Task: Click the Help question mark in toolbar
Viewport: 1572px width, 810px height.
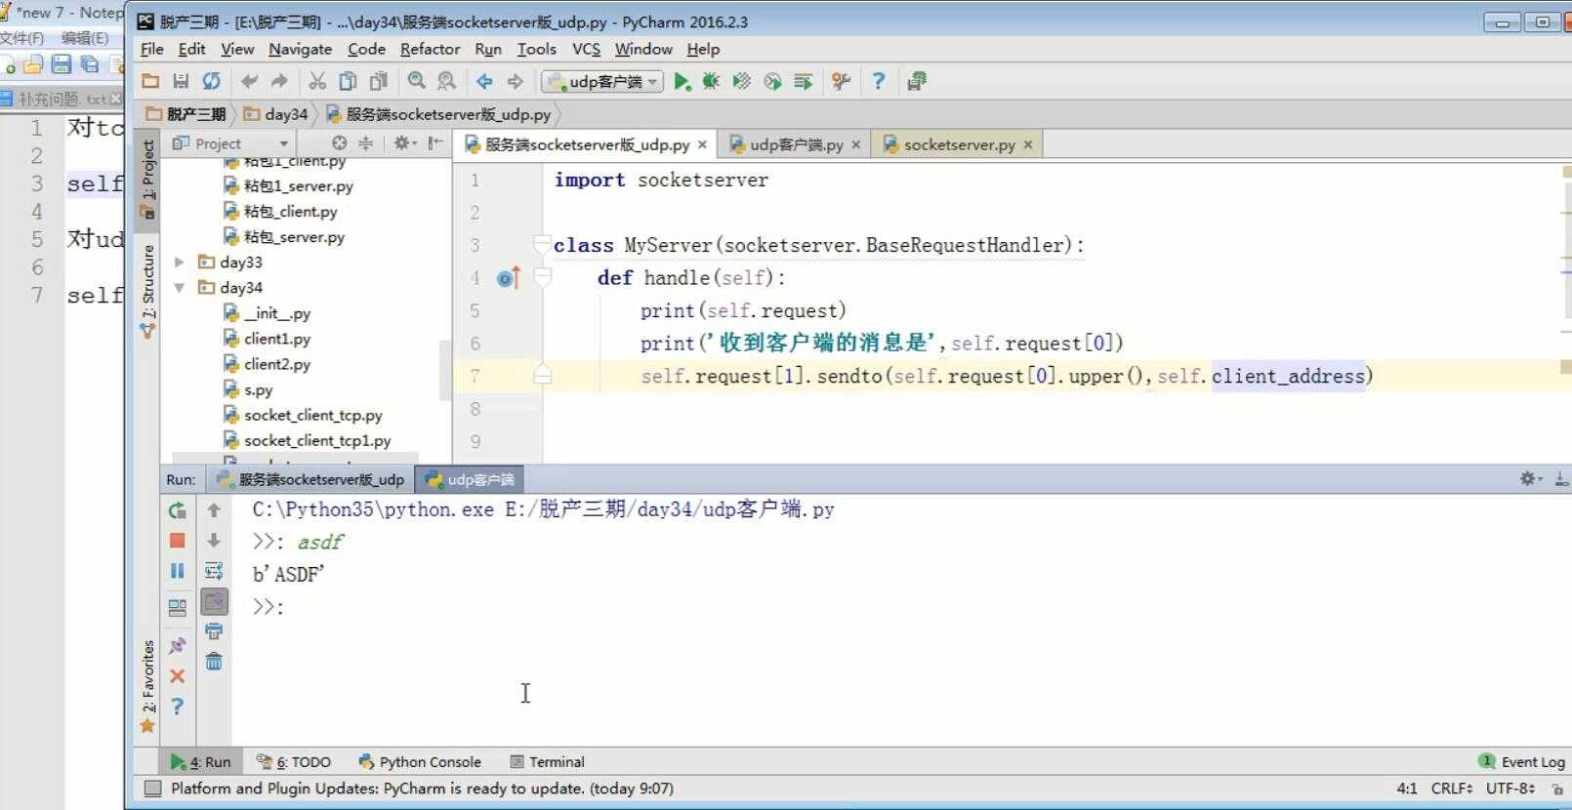Action: pos(878,81)
